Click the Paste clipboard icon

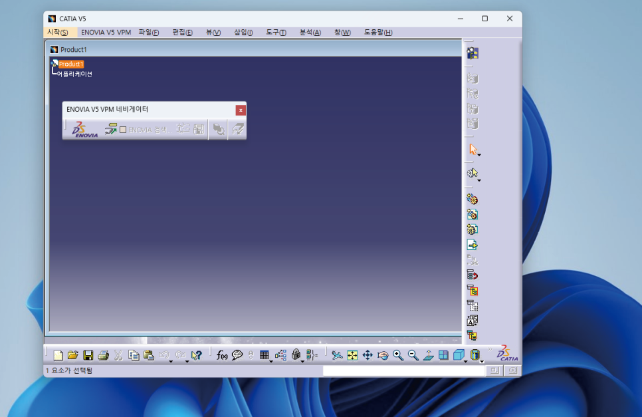coord(149,355)
